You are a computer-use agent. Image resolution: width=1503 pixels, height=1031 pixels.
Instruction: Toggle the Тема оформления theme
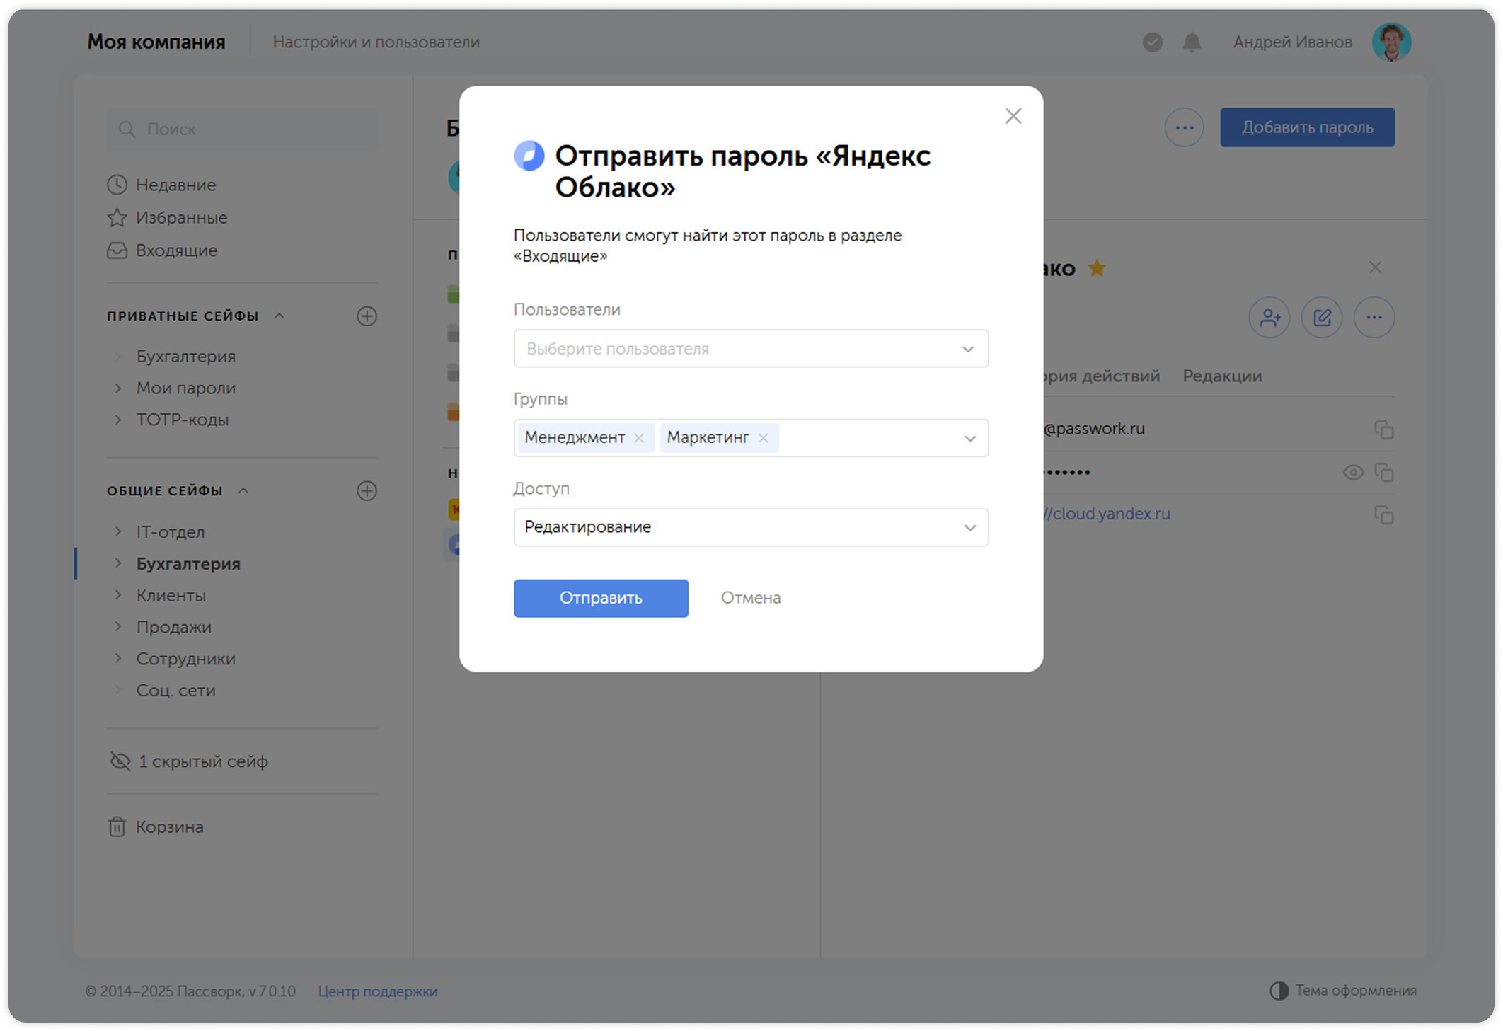click(x=1342, y=991)
